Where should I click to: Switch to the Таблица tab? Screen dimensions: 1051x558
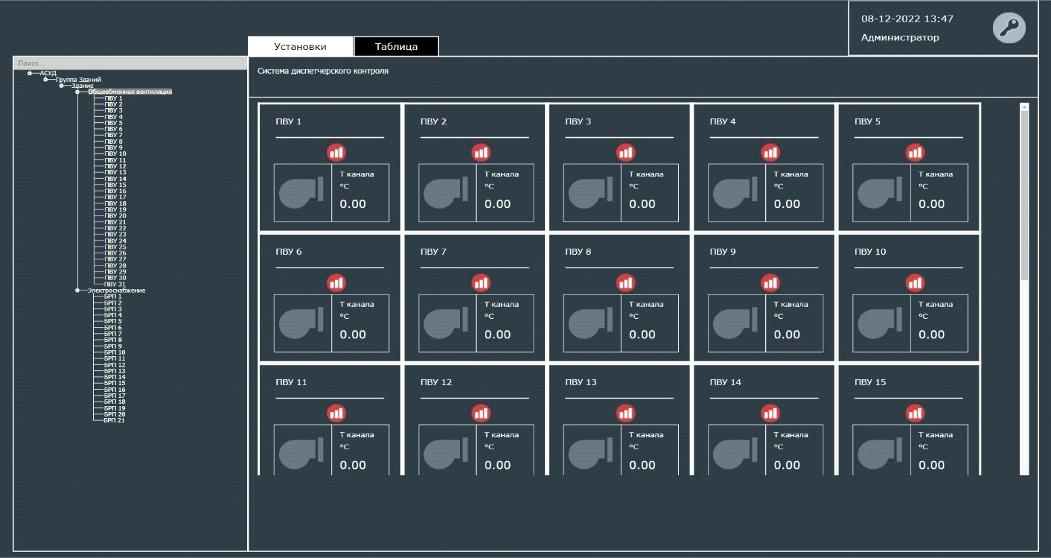point(396,46)
